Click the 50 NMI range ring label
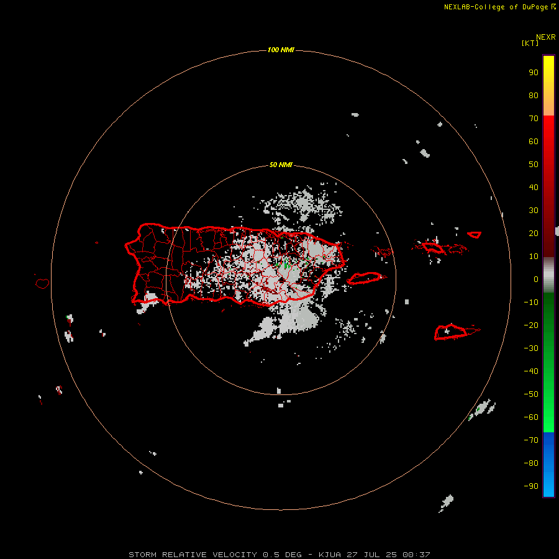 tap(281, 165)
